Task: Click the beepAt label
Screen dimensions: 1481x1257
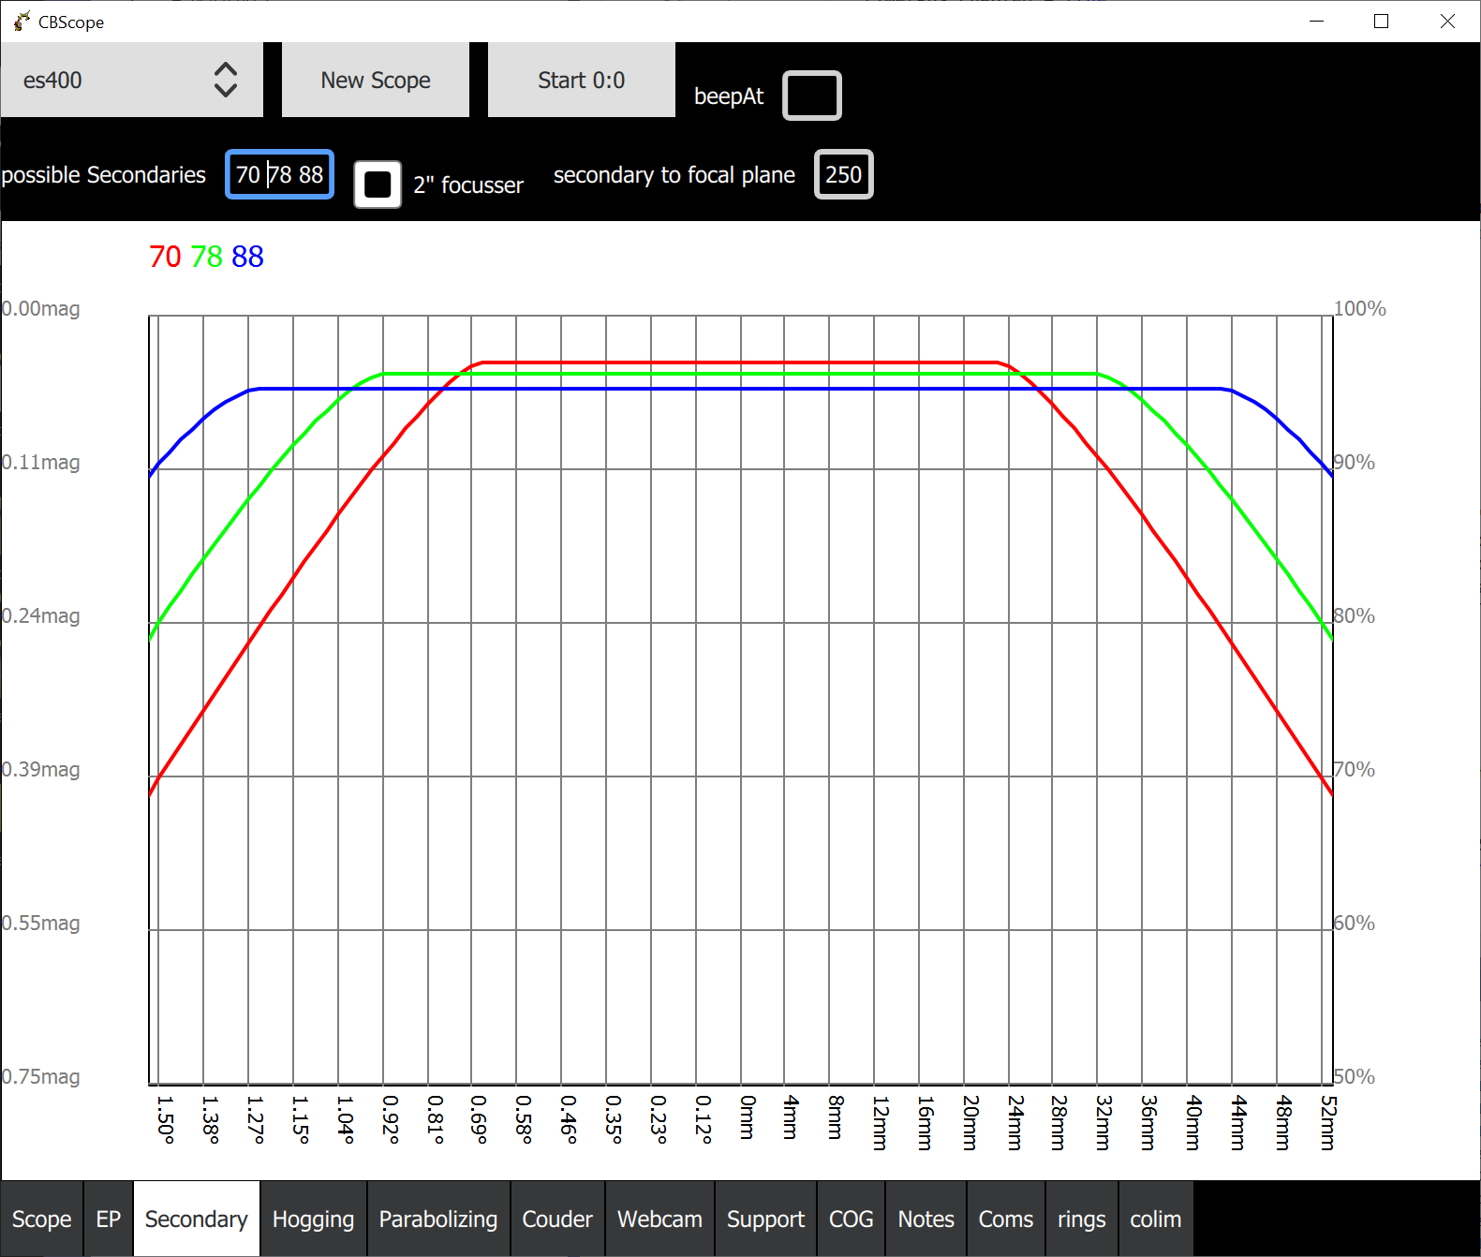Action: point(729,96)
